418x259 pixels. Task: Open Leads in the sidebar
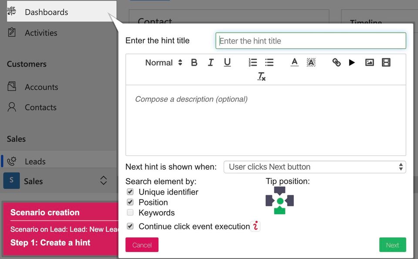coord(35,161)
